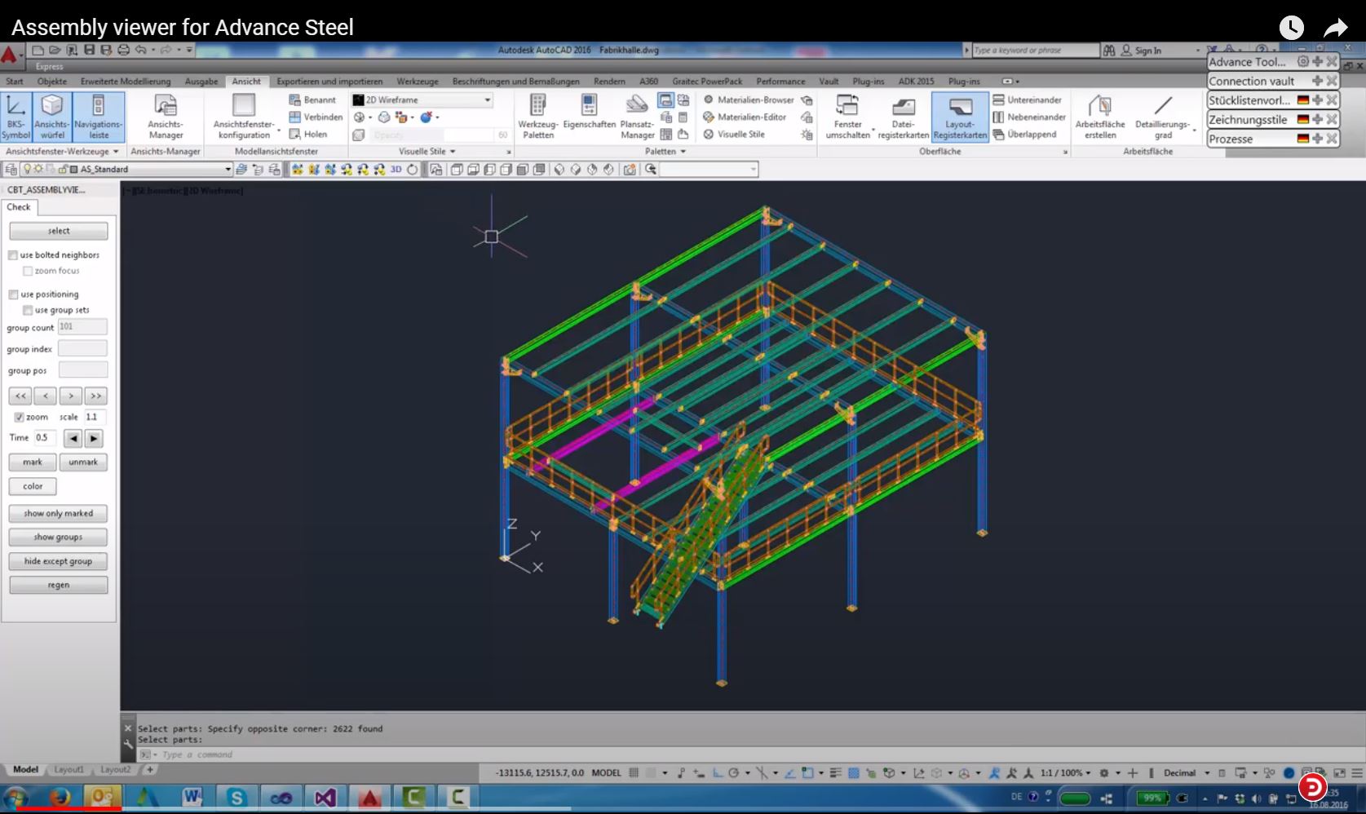Click the BKS-Symbol tool

click(x=15, y=114)
